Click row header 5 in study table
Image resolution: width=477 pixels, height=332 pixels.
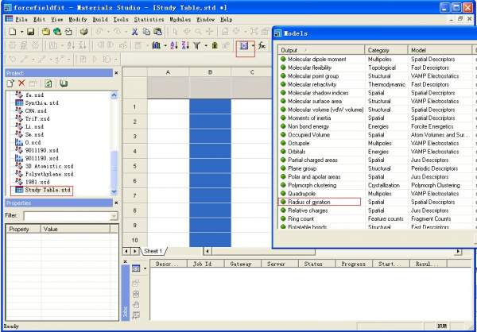pos(135,166)
